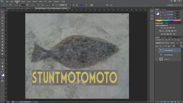Open the font family dropdown
Viewport: 183px width, 103px height.
(27, 5)
